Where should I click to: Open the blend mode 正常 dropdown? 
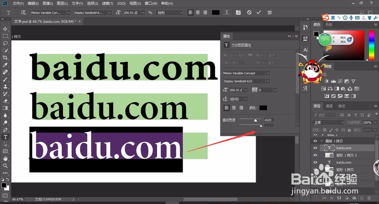(x=329, y=123)
